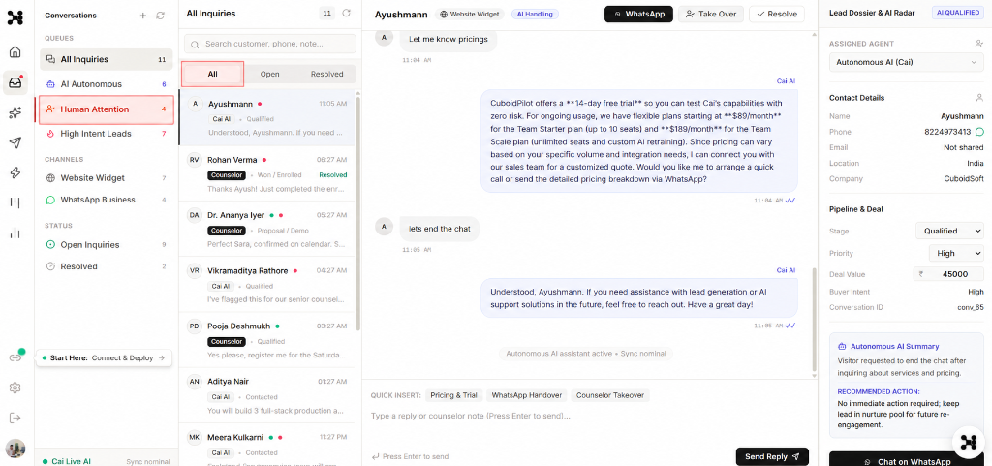The width and height of the screenshot is (992, 466).
Task: Edit the Deal Value field
Action: pos(949,274)
